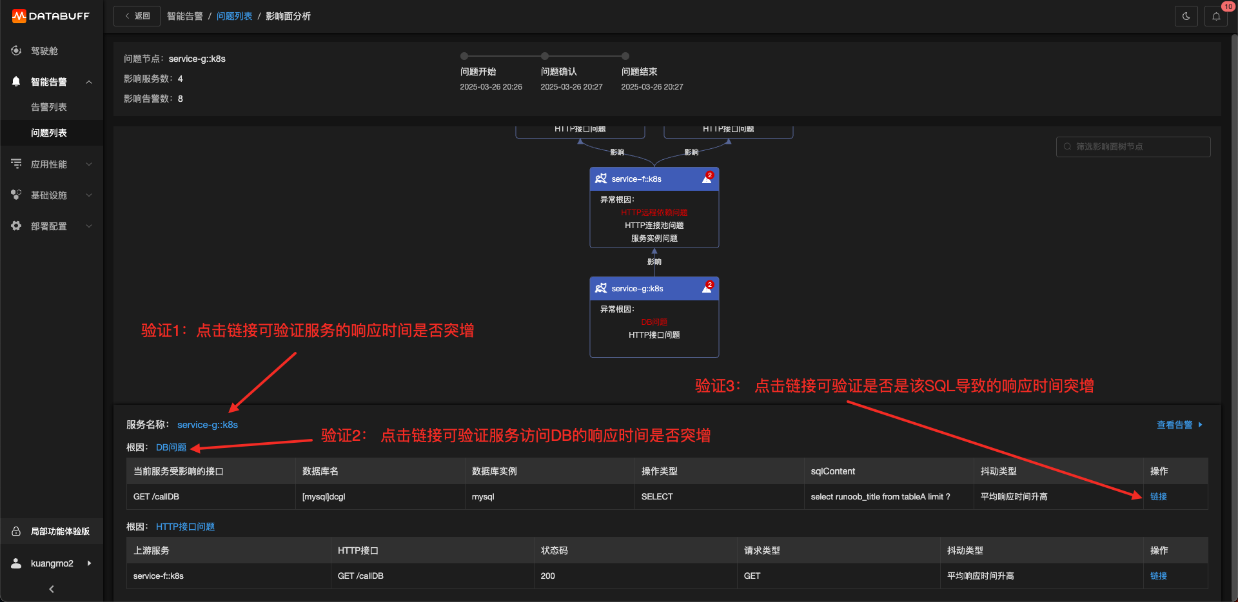This screenshot has height=602, width=1238.
Task: Click the DataBuff logo
Action: coord(51,16)
